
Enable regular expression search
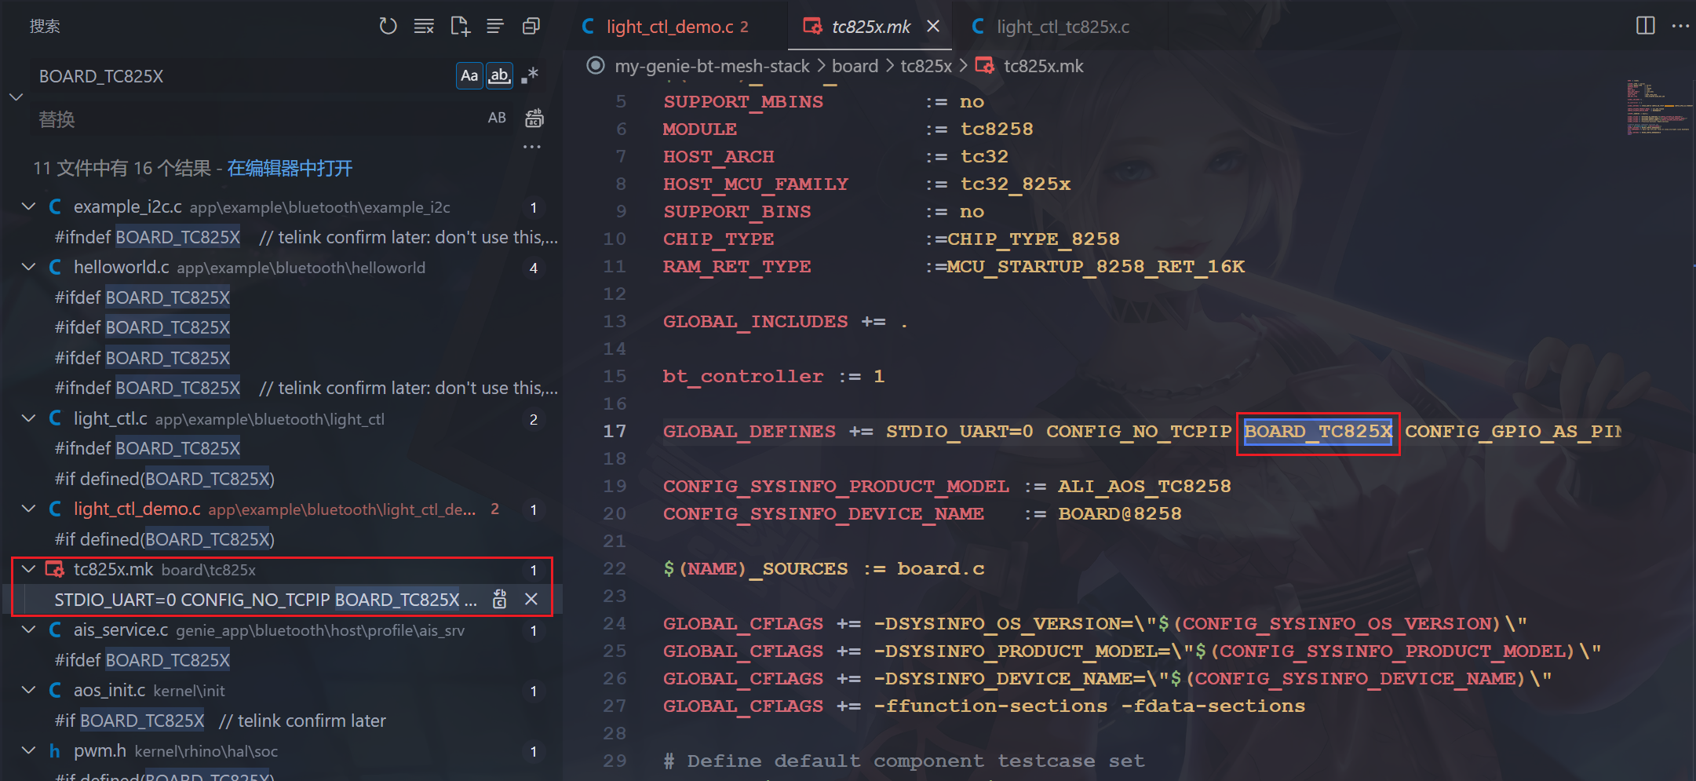pyautogui.click(x=530, y=76)
